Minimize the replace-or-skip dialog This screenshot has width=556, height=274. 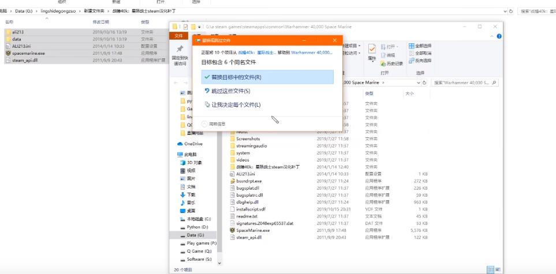click(303, 40)
